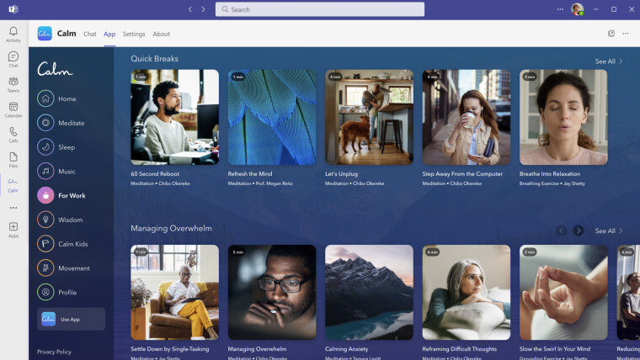The image size is (640, 360).
Task: Click the Music note icon
Action: [45, 172]
